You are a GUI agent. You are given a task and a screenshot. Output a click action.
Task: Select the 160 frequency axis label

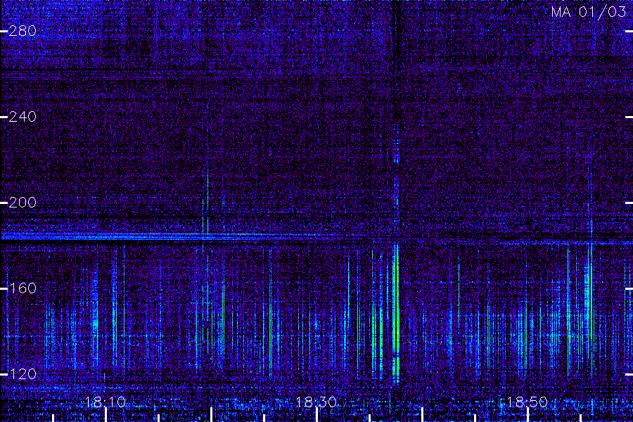[x=23, y=288]
